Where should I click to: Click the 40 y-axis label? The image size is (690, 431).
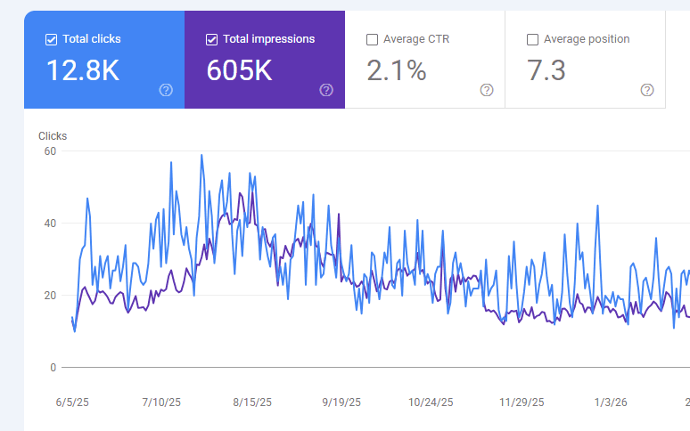click(50, 224)
